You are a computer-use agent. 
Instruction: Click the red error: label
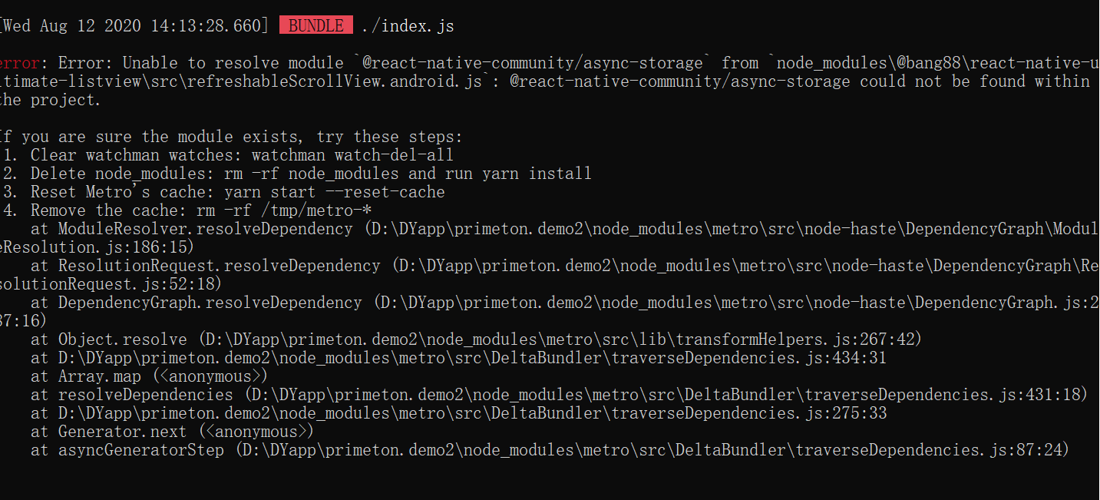click(x=23, y=63)
